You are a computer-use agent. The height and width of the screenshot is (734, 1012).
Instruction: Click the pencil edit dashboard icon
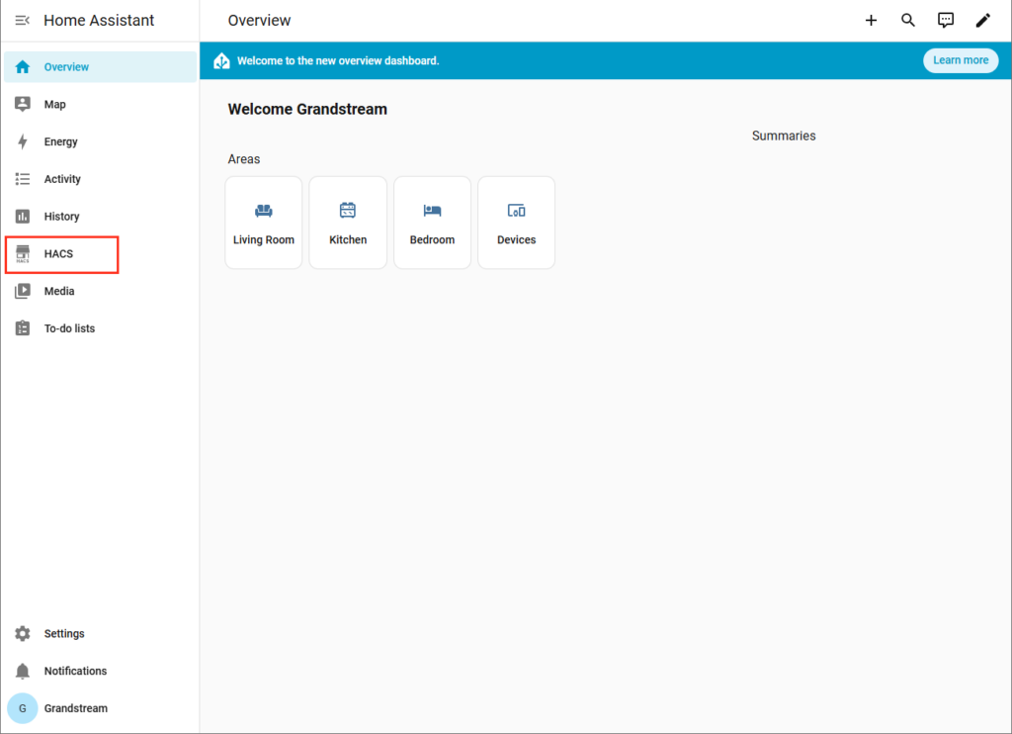click(982, 21)
